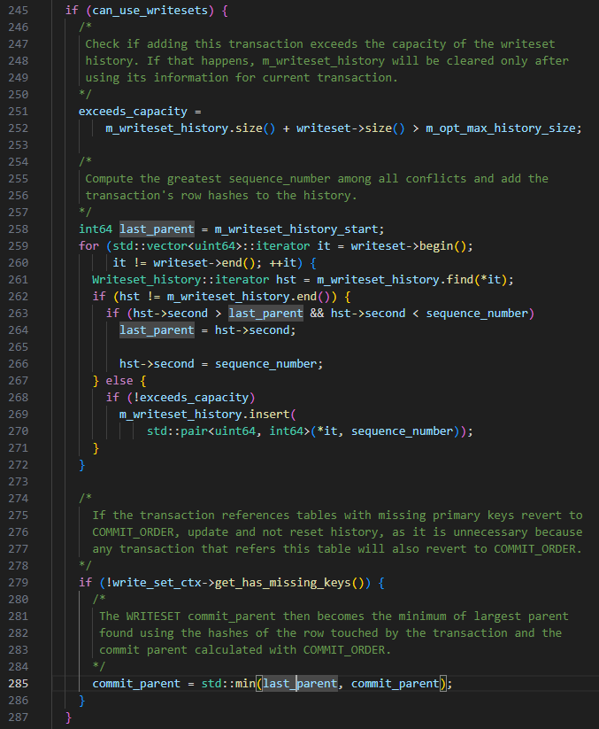Click 'writeset->begin()' on line 259
Screen dimensions: 599x729
(409, 246)
